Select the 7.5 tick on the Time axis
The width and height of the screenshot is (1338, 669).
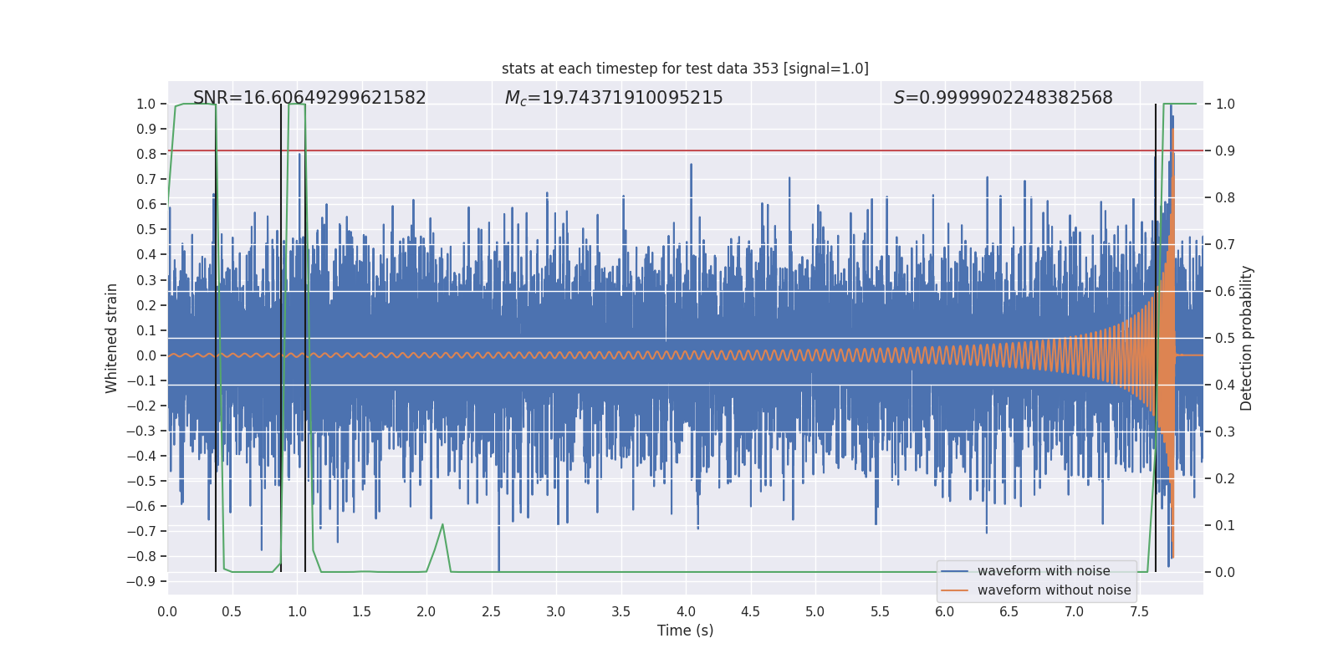1139,611
